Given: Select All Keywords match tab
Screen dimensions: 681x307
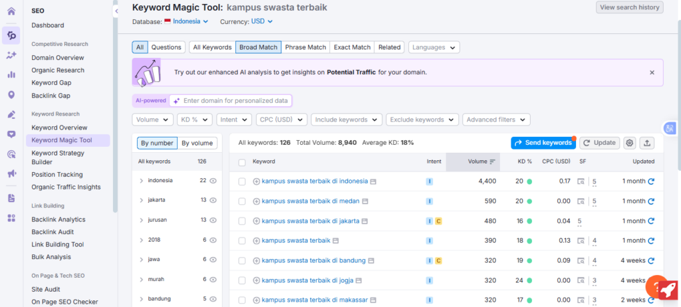Looking at the screenshot, I should pyautogui.click(x=212, y=47).
